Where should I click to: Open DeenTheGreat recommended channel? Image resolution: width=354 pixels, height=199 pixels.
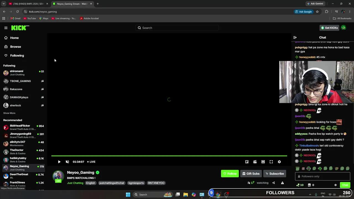pyautogui.click(x=24, y=176)
